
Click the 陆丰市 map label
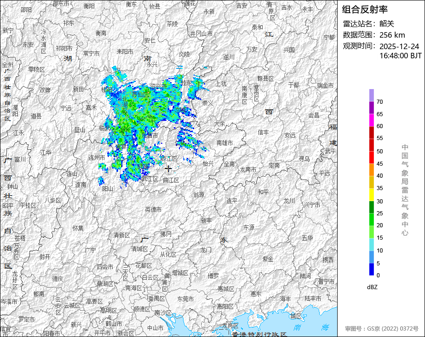click(313, 298)
